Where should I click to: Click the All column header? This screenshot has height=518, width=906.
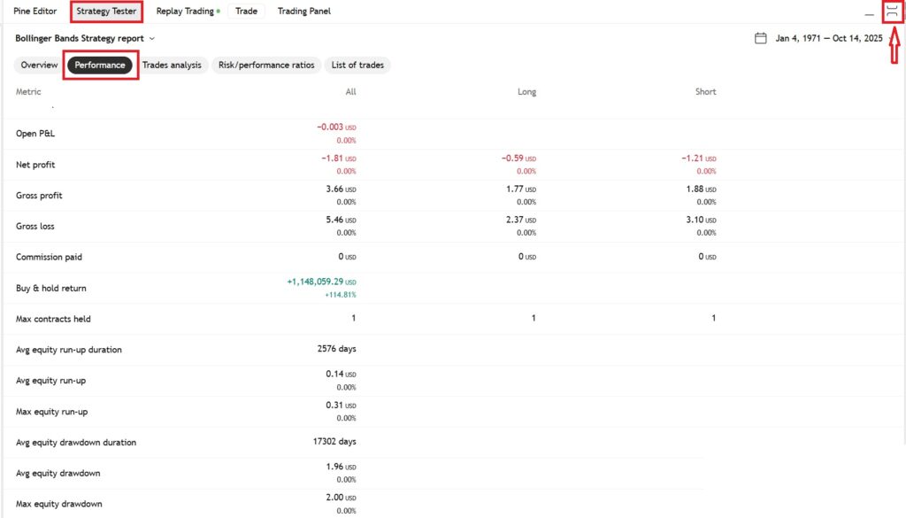(x=350, y=92)
